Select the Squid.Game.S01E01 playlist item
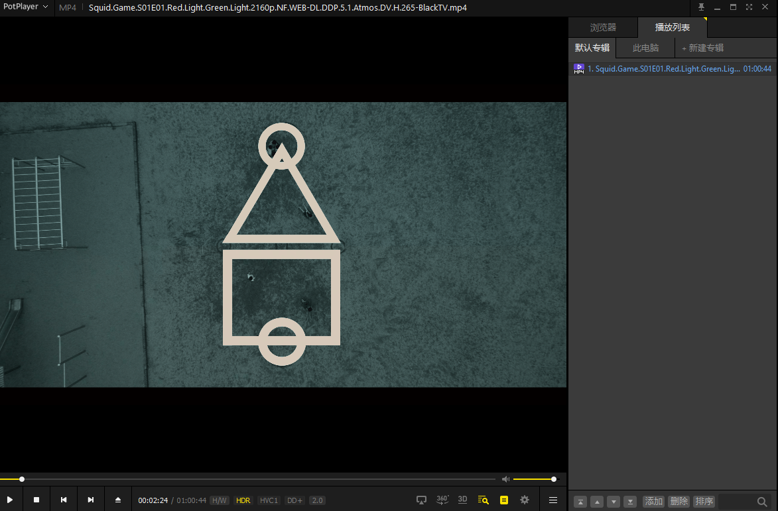Screen dimensions: 778x511 673,69
